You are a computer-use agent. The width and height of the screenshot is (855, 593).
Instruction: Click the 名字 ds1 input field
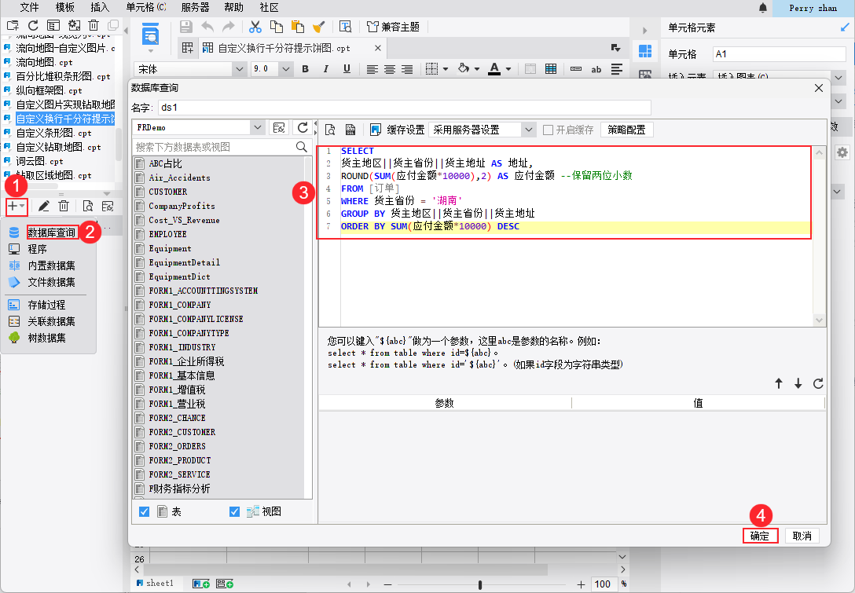click(404, 108)
